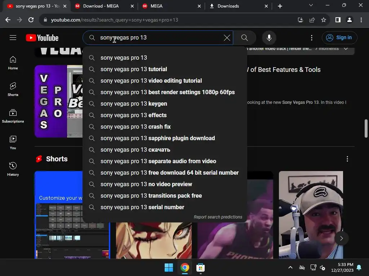This screenshot has width=369, height=276.
Task: Click Report search predictions link
Action: [x=218, y=217]
